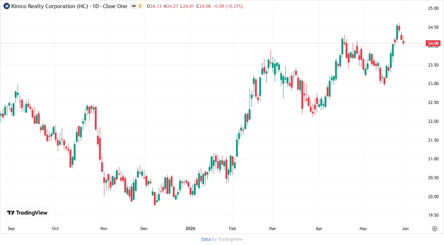
Task: Click the Nov time axis label
Action: [104, 229]
